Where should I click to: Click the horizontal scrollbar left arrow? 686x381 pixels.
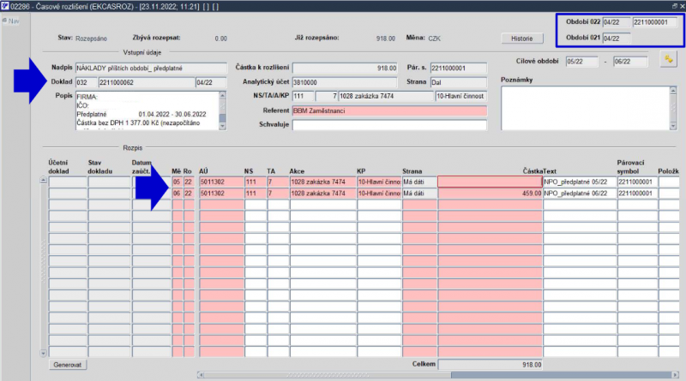201,374
